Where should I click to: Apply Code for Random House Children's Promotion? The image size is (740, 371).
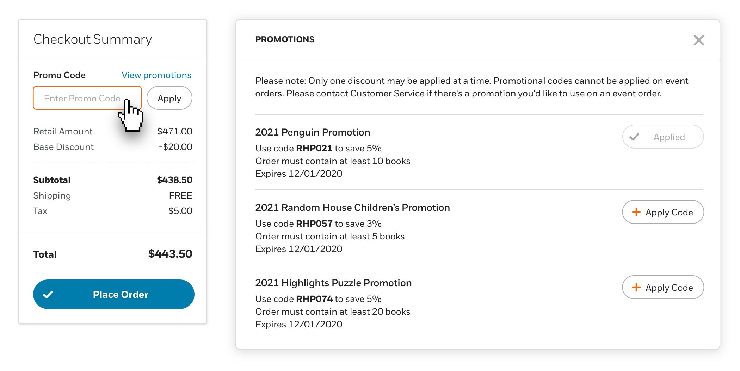click(663, 212)
